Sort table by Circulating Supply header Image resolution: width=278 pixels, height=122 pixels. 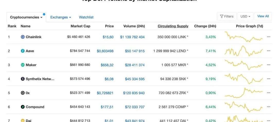[173, 26]
